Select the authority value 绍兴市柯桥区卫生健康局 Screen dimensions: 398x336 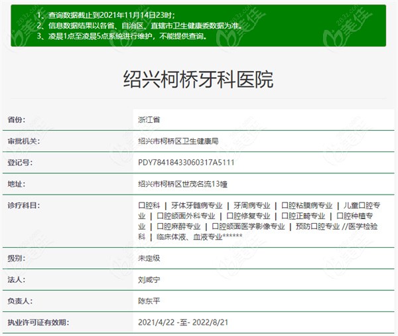pos(178,141)
